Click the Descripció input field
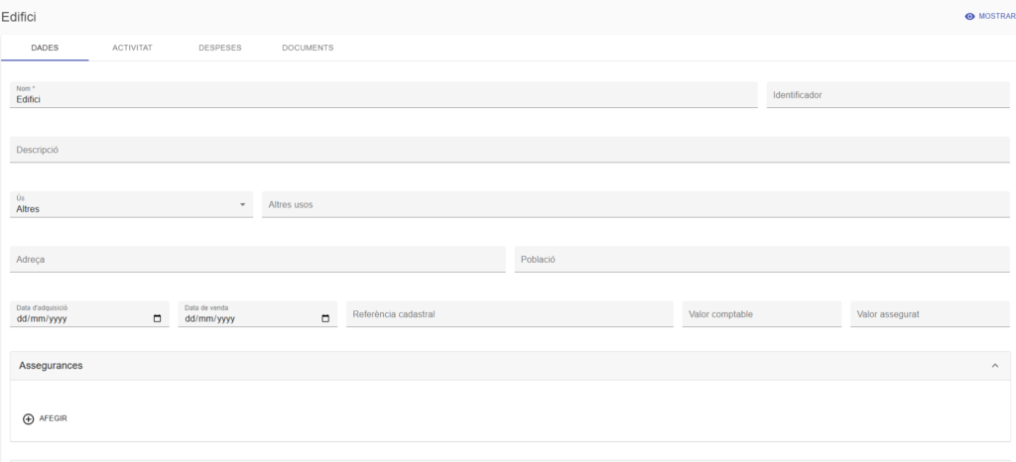Viewport: 1016px width, 462px height. click(509, 150)
